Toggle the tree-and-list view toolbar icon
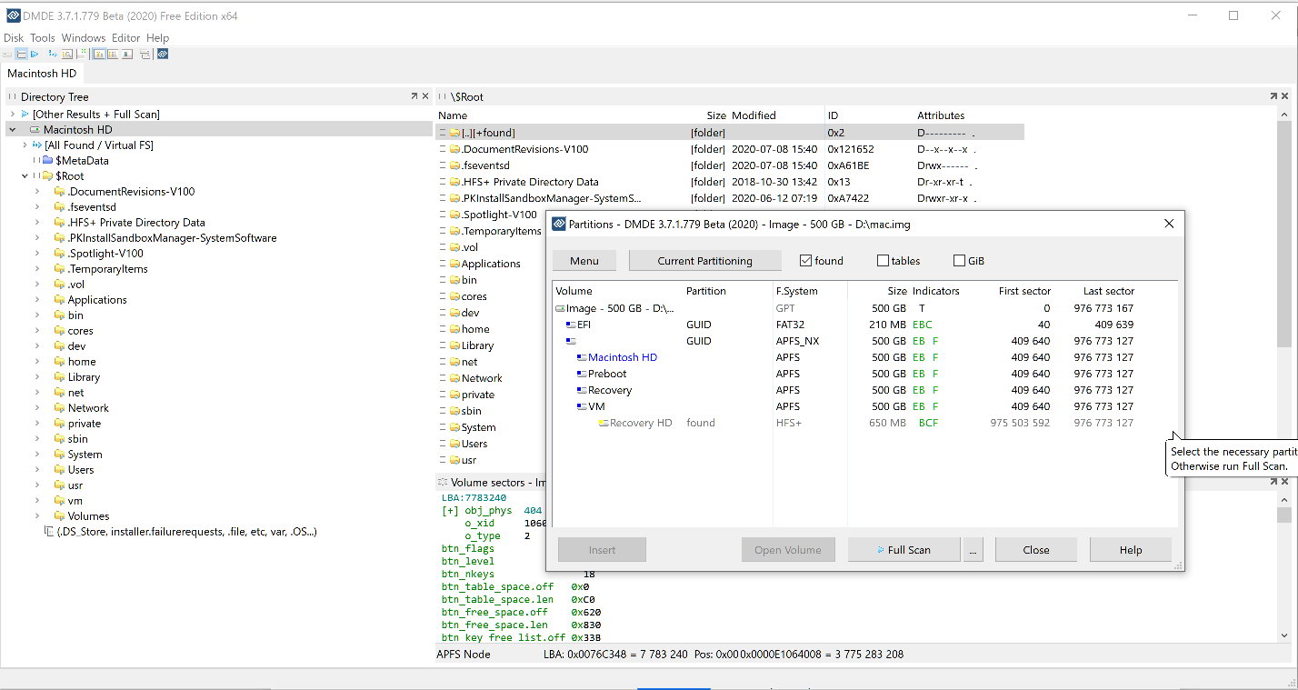The image size is (1298, 690). (x=99, y=55)
